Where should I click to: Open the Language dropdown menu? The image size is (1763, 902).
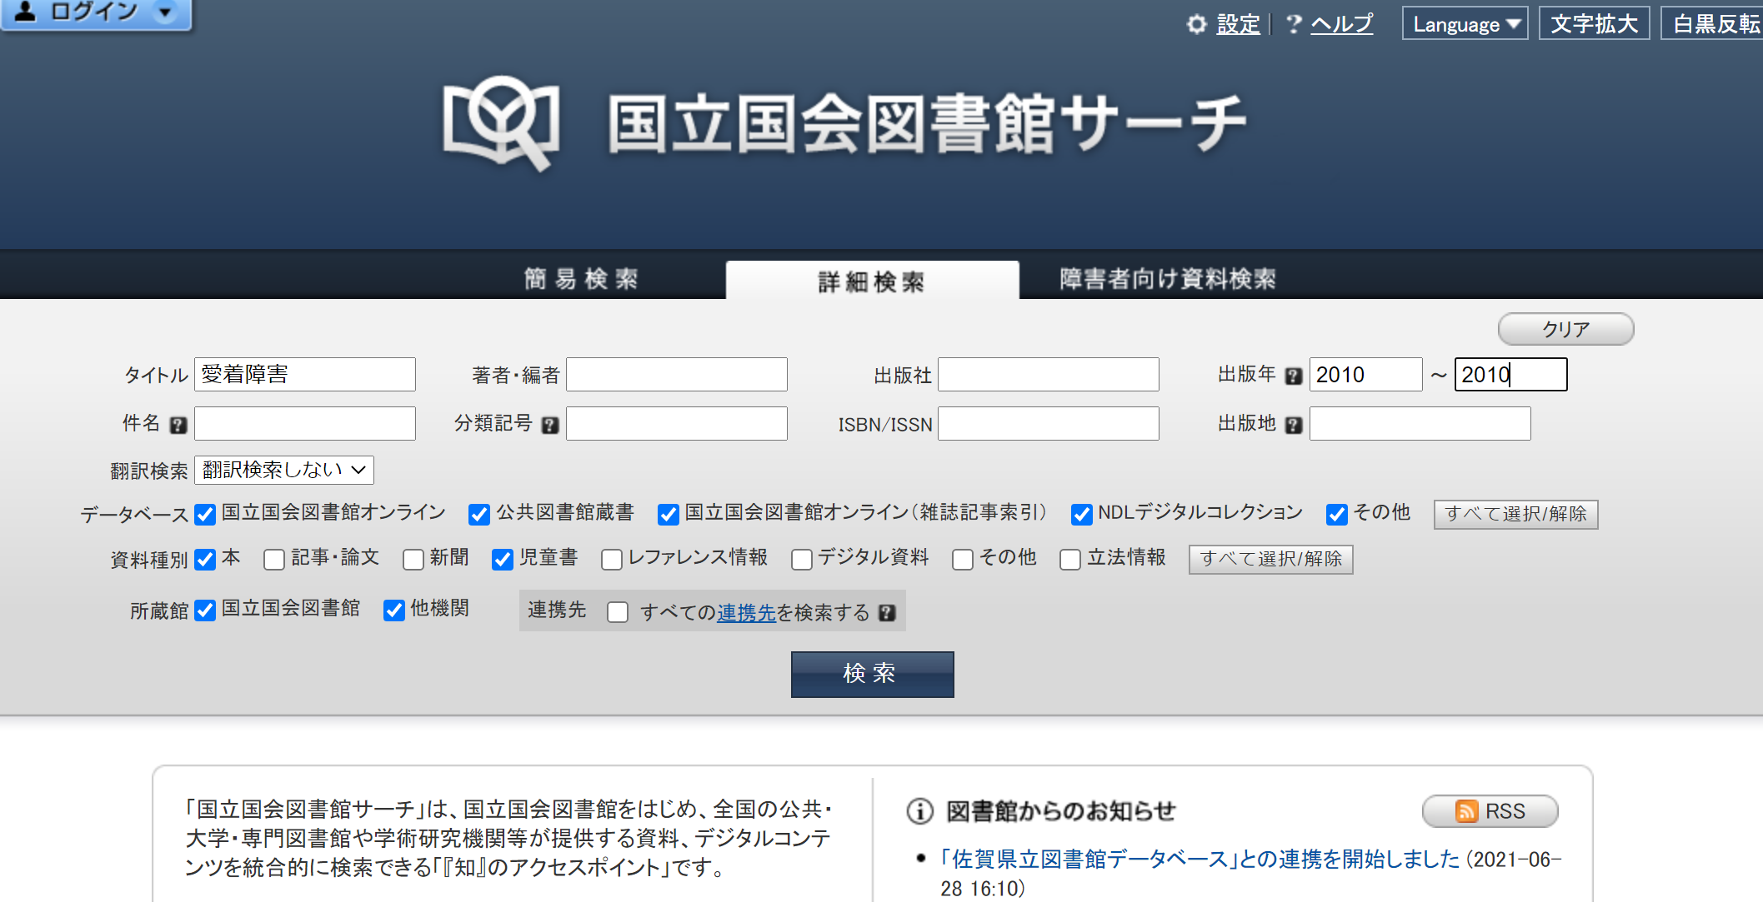(1465, 24)
